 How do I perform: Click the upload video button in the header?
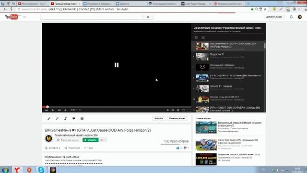click(x=274, y=17)
